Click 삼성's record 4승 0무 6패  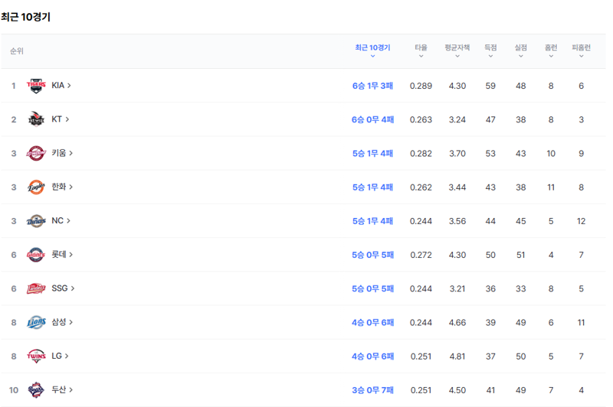372,323
